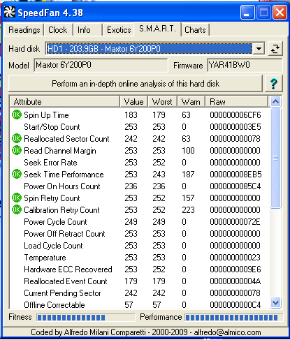Select the Reallocated Event Count row

tap(139, 281)
